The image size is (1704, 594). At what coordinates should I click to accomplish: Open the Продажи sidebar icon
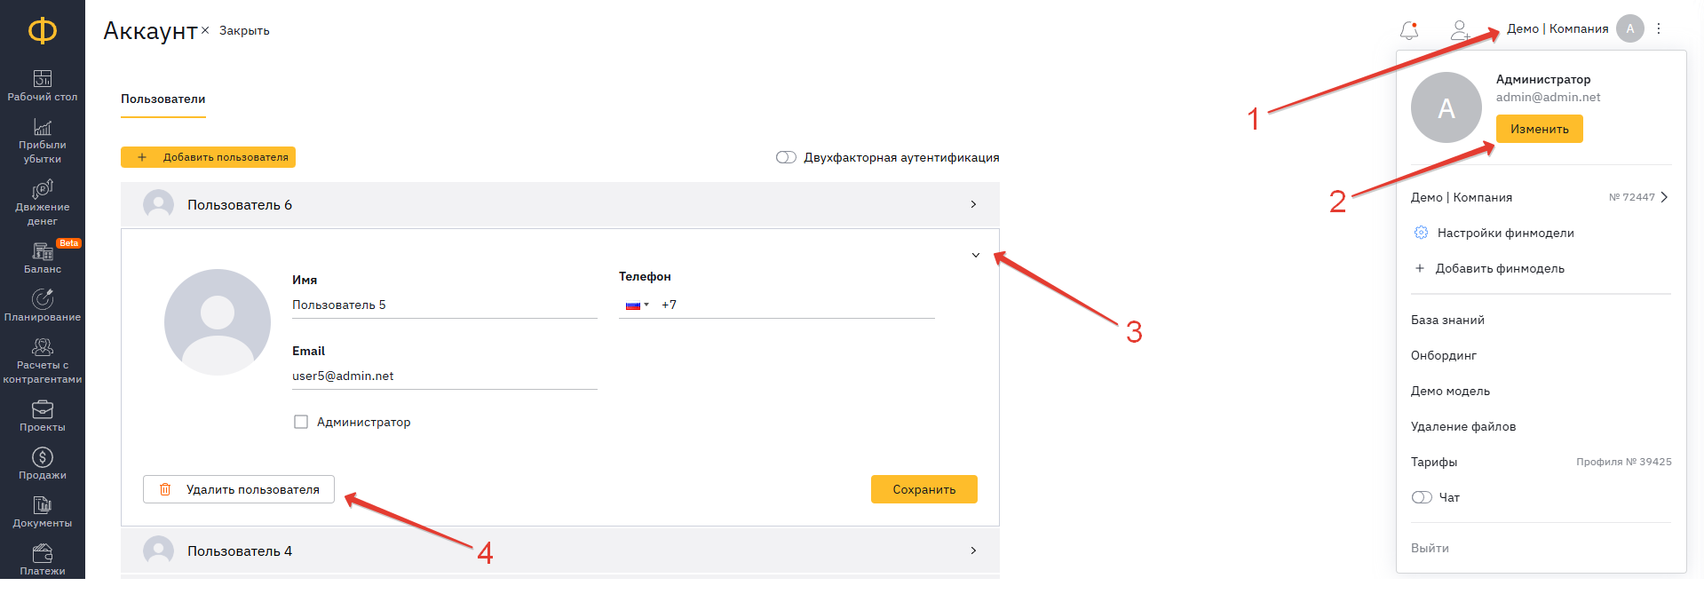[43, 457]
